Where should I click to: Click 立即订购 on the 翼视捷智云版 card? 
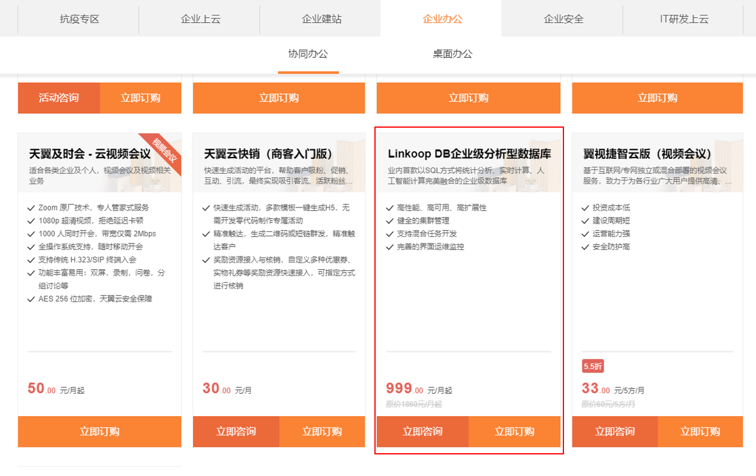(701, 432)
